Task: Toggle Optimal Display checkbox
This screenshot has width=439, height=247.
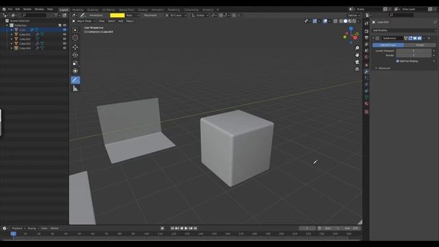Action: point(398,61)
